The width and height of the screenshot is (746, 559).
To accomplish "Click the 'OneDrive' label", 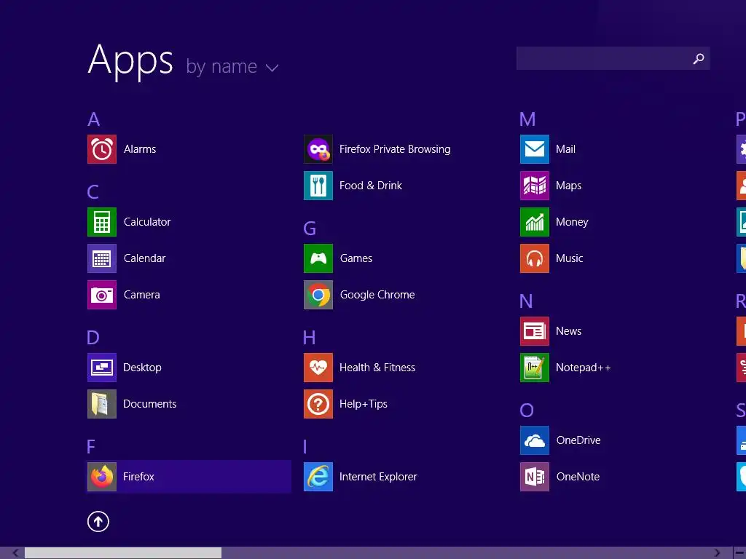I will [578, 440].
